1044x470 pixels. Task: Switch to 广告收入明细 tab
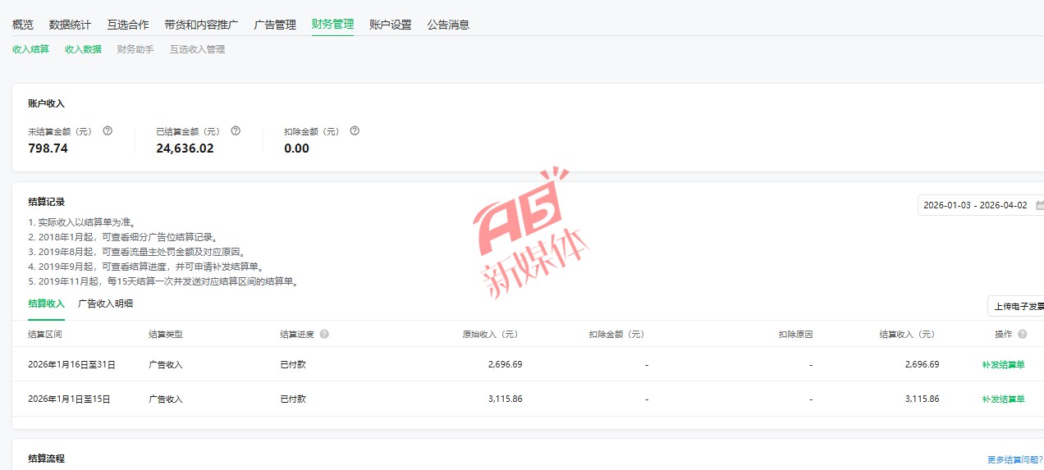(105, 303)
